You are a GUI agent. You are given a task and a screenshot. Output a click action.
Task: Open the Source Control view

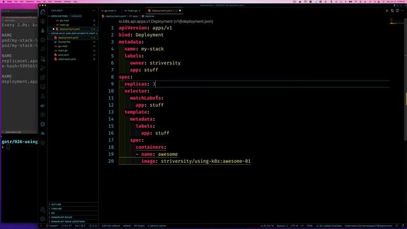[43, 59]
